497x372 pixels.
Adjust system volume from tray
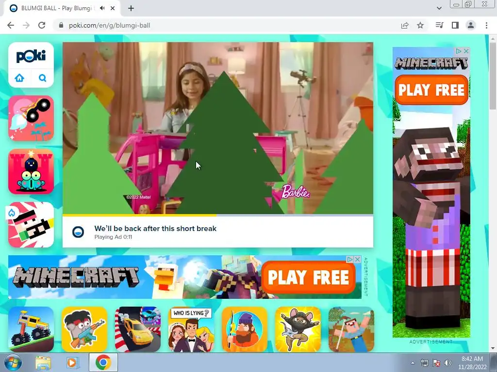(448, 363)
